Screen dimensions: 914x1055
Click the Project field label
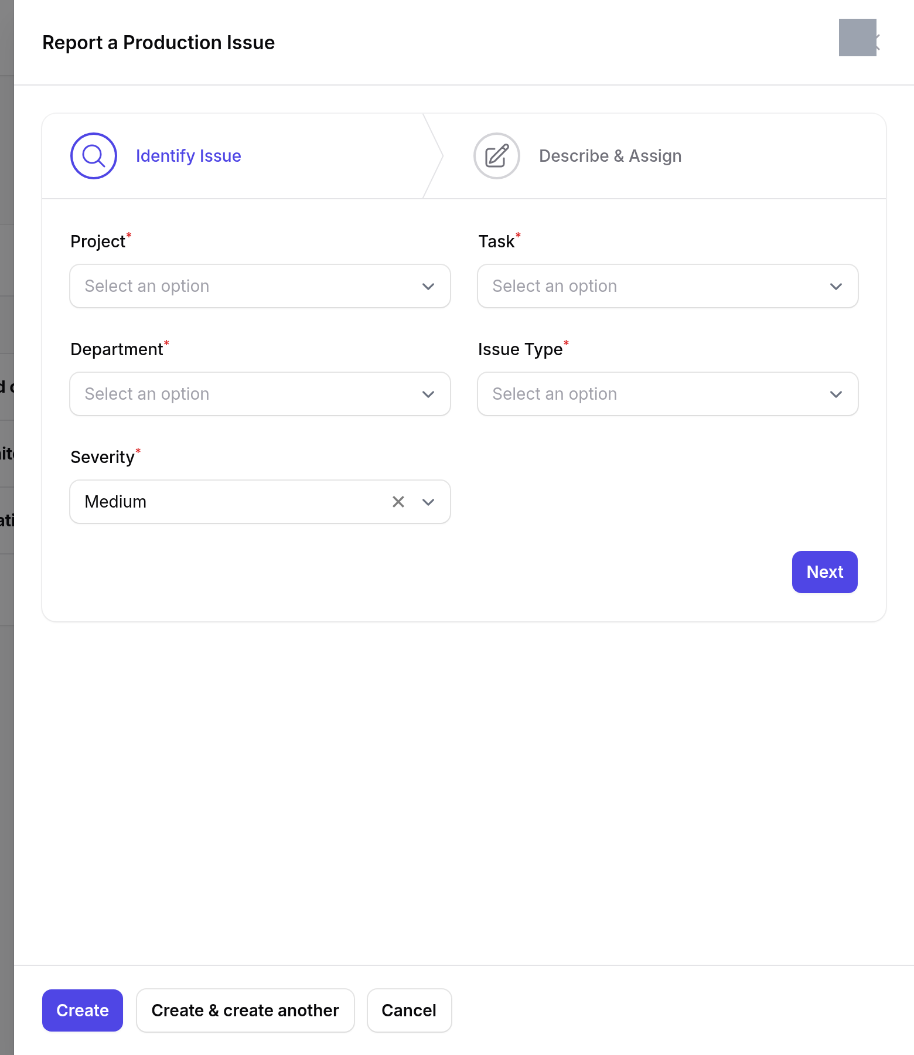coord(98,241)
